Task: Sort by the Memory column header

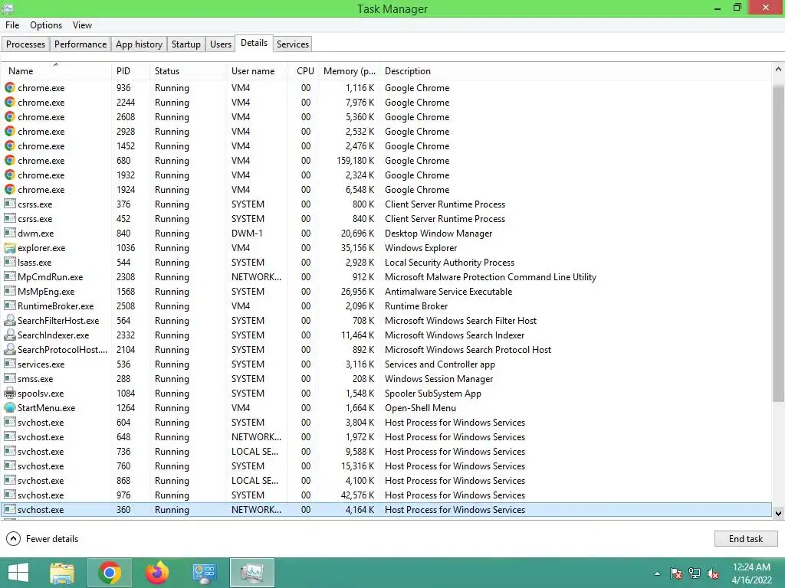Action: pos(349,71)
